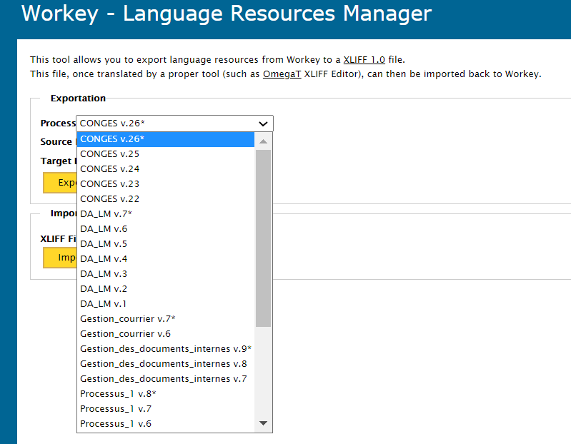
Task: Choose Gestion_des_documents_internes v.9* entry
Action: [166, 349]
